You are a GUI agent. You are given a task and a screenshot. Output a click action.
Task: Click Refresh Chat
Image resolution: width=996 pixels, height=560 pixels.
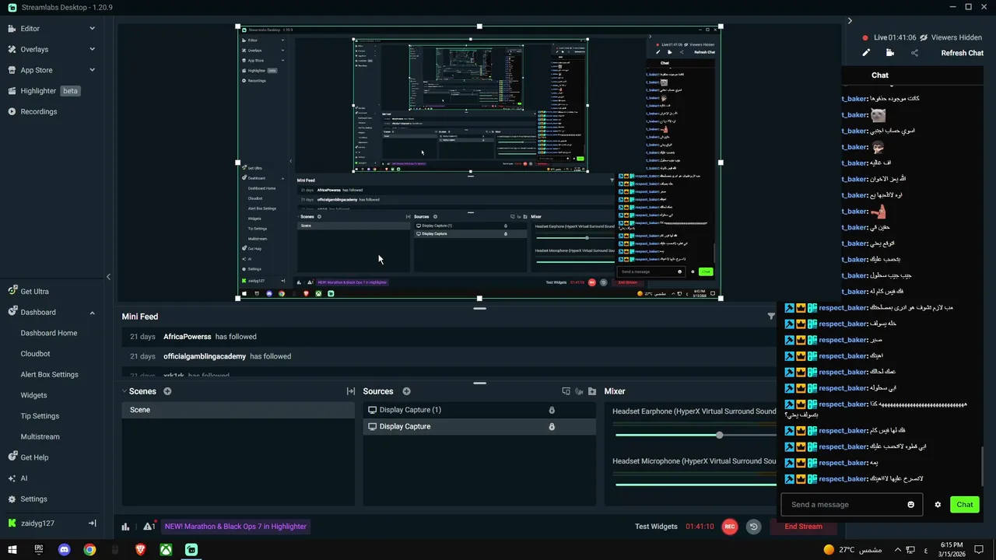[x=963, y=53]
